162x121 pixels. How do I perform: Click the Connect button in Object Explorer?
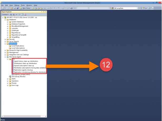point(5,14)
